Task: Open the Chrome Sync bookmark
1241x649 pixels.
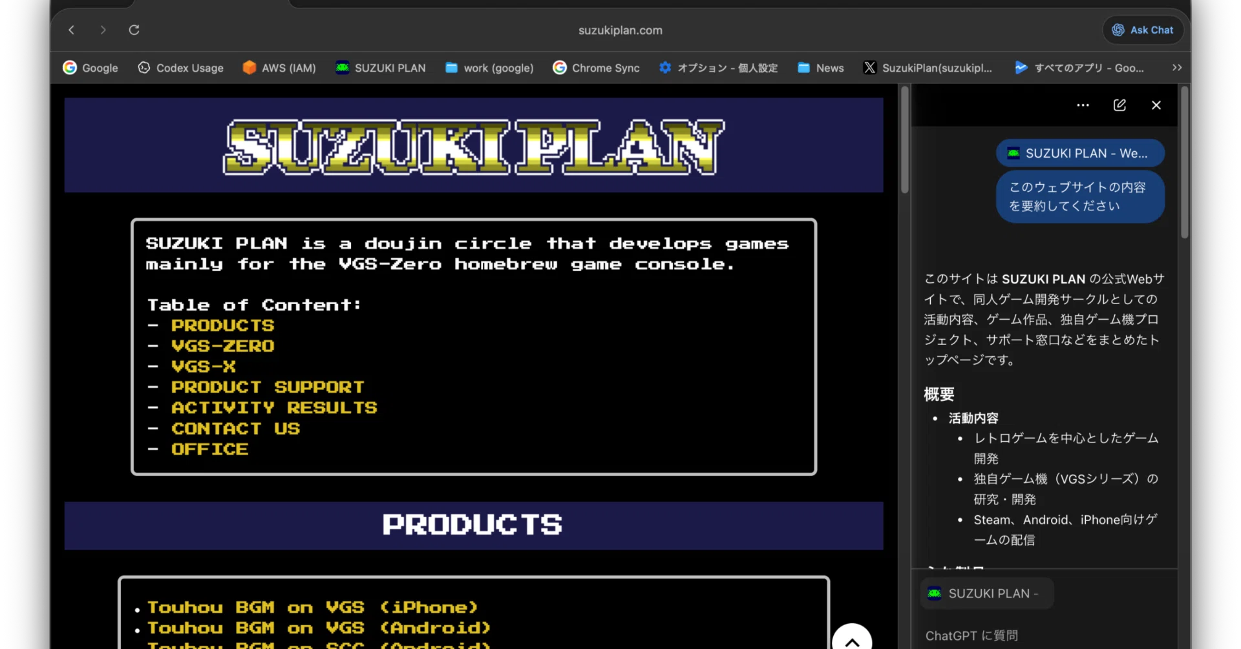Action: pyautogui.click(x=596, y=68)
